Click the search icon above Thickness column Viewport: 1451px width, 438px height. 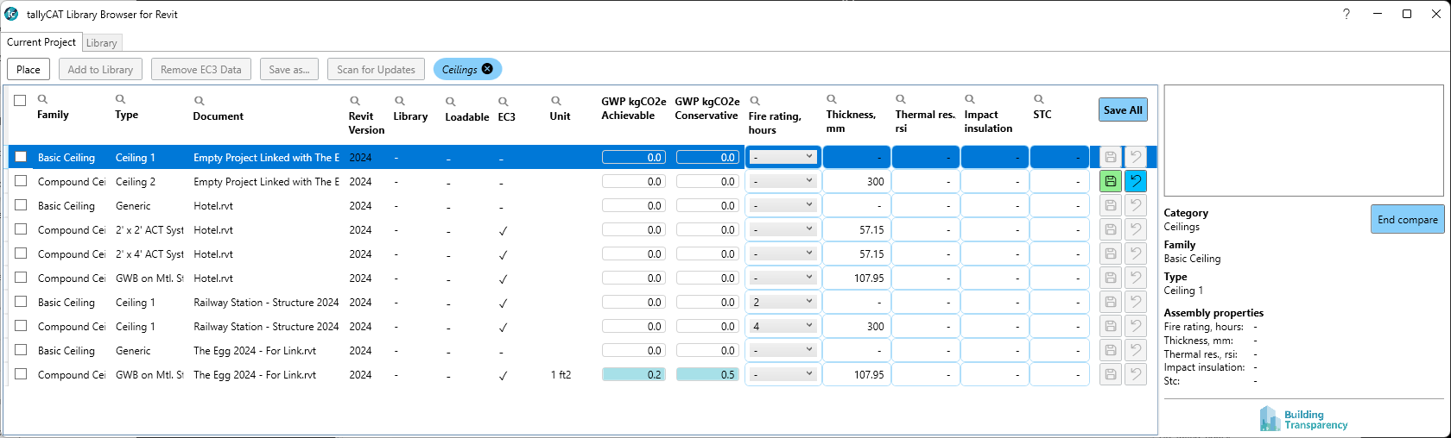point(832,99)
